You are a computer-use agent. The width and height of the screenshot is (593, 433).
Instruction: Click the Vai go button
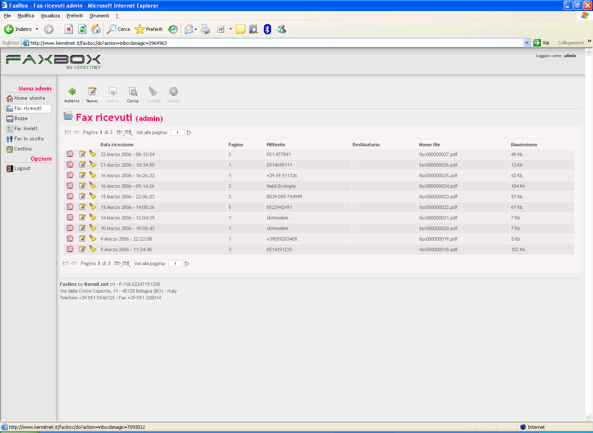[x=542, y=43]
